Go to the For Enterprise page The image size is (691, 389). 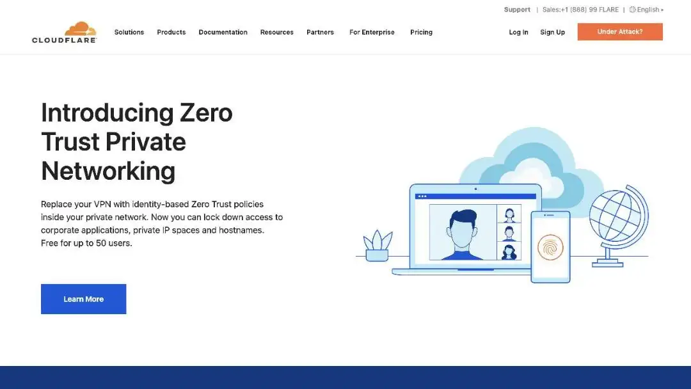coord(372,32)
